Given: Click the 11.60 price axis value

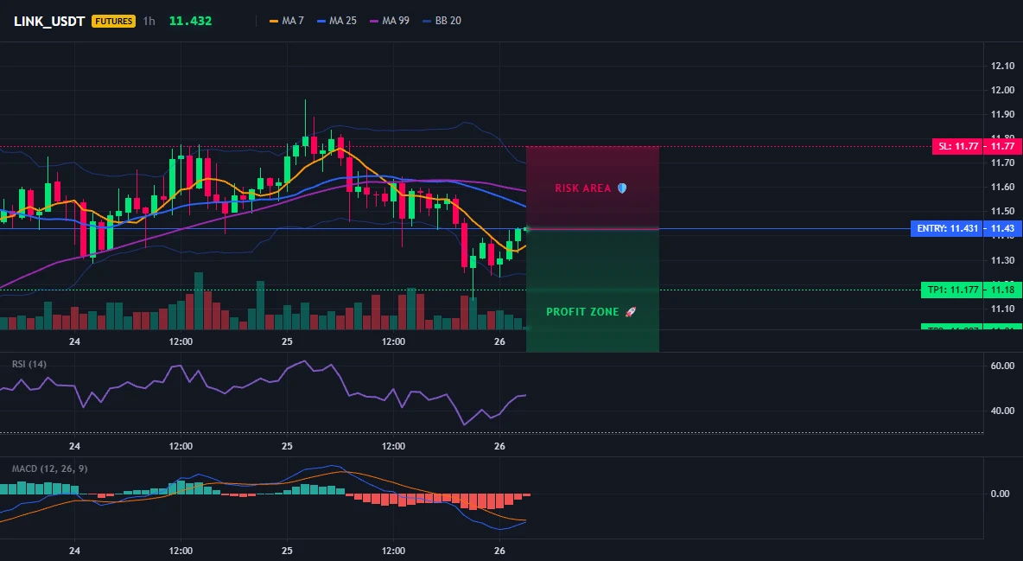Looking at the screenshot, I should [1003, 188].
